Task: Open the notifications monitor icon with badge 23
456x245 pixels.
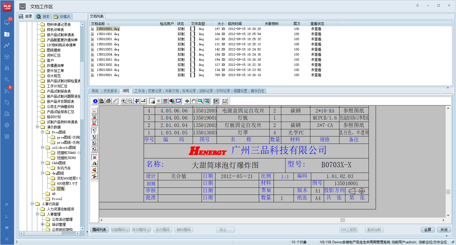Action: pyautogui.click(x=7, y=22)
